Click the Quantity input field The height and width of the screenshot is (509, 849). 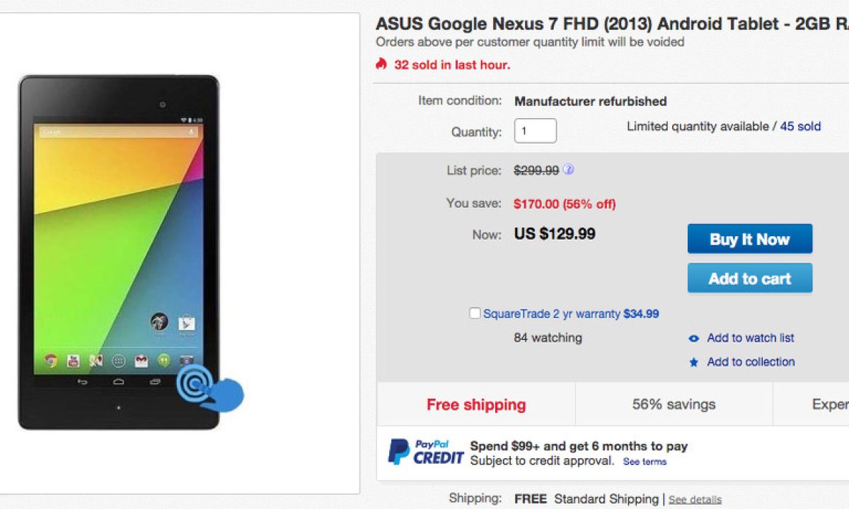click(x=535, y=131)
